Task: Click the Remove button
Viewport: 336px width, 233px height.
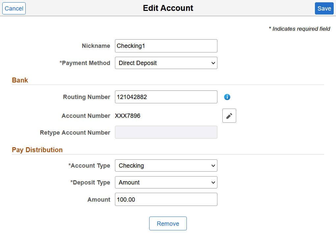Action: 168,223
